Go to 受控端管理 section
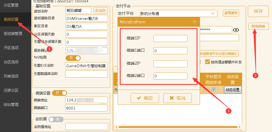The image size is (272, 132). [13, 34]
